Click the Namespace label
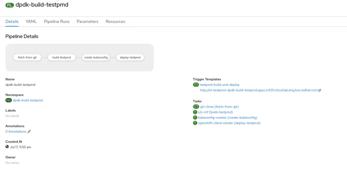 click(x=14, y=94)
